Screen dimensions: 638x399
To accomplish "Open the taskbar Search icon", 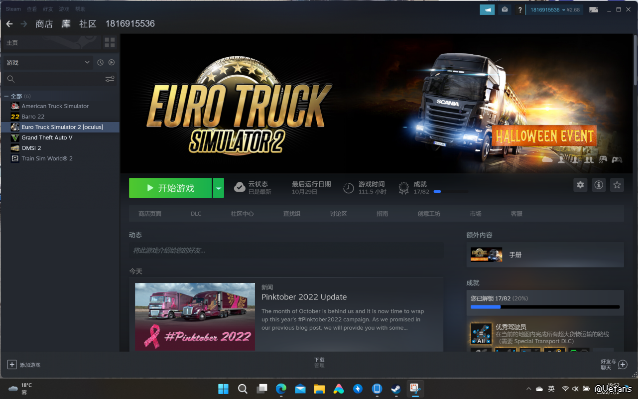I will pyautogui.click(x=243, y=389).
